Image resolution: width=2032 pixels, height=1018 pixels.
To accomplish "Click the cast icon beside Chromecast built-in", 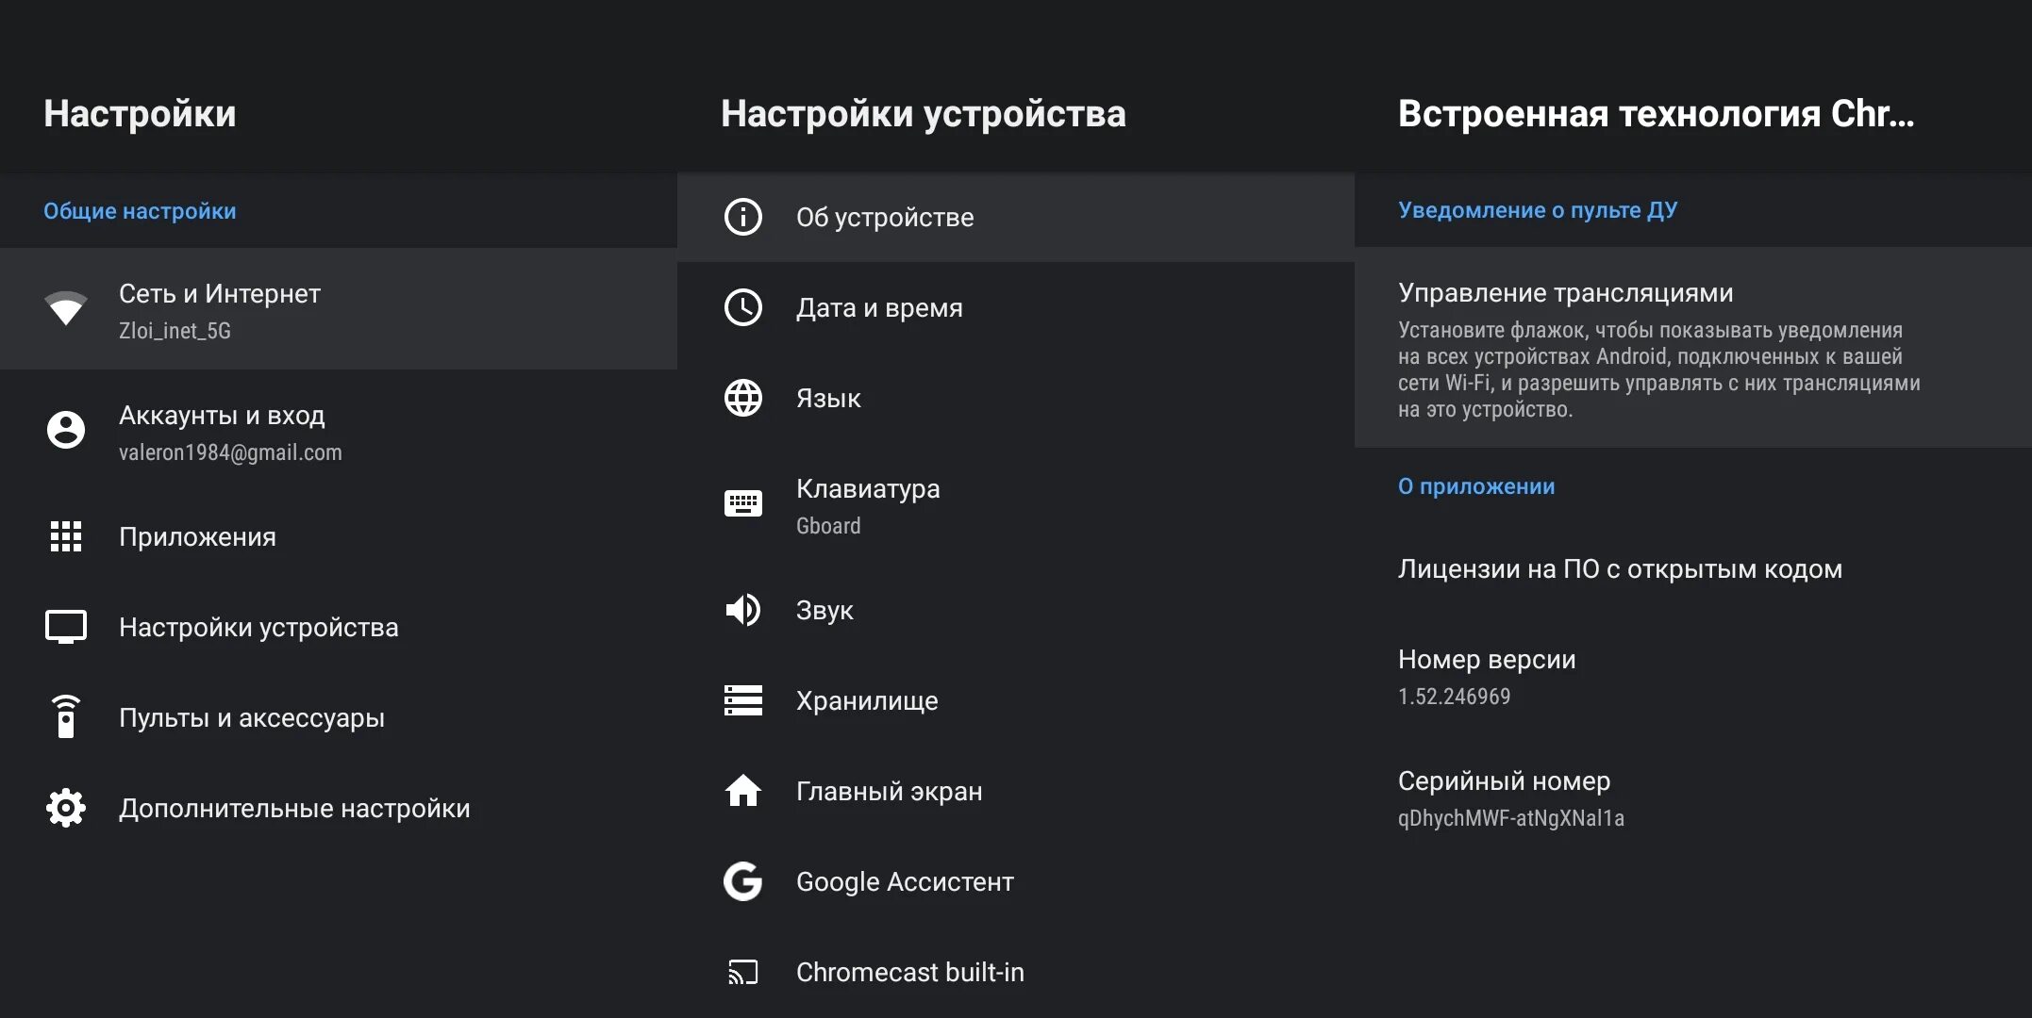I will pos(743,972).
